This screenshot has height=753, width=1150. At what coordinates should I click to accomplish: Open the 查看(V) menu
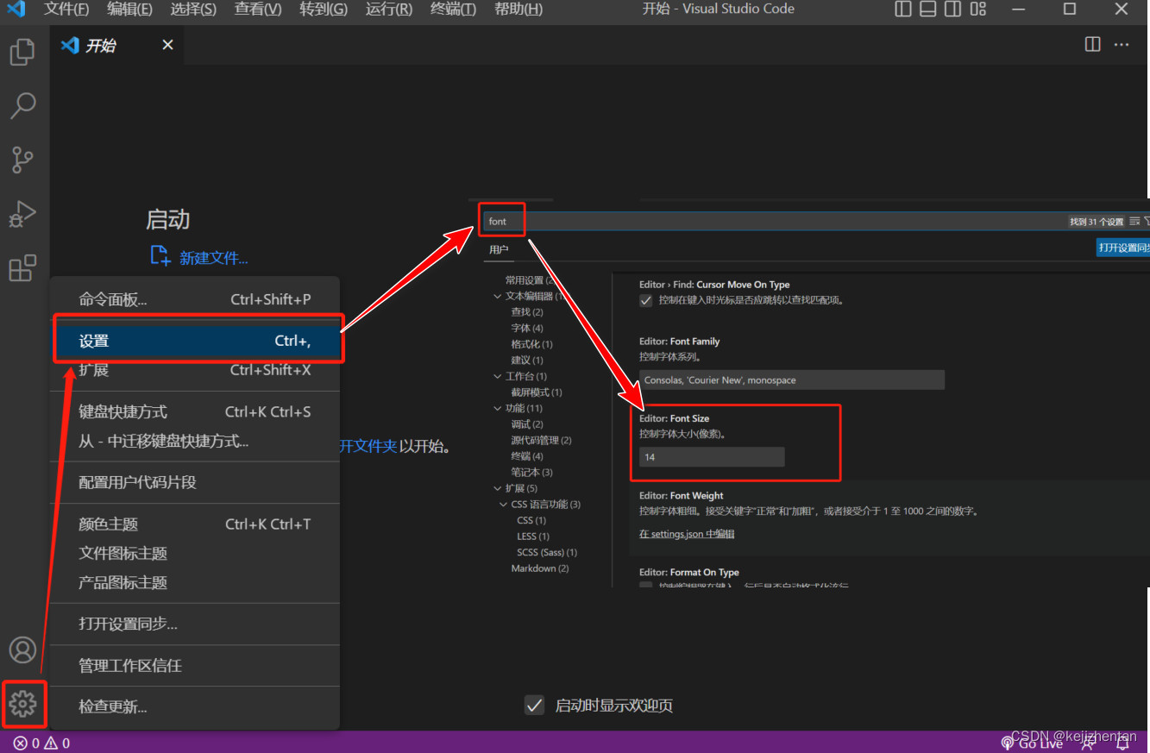pos(258,9)
